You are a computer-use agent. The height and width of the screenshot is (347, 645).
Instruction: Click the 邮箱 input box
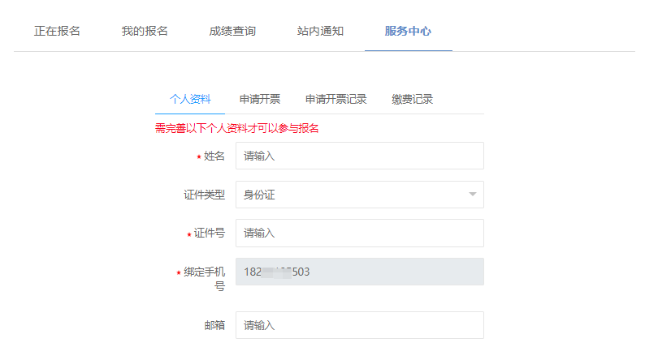tap(359, 325)
